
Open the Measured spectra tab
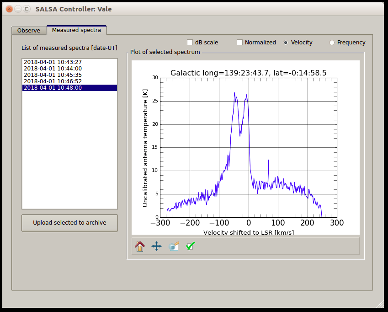point(76,30)
